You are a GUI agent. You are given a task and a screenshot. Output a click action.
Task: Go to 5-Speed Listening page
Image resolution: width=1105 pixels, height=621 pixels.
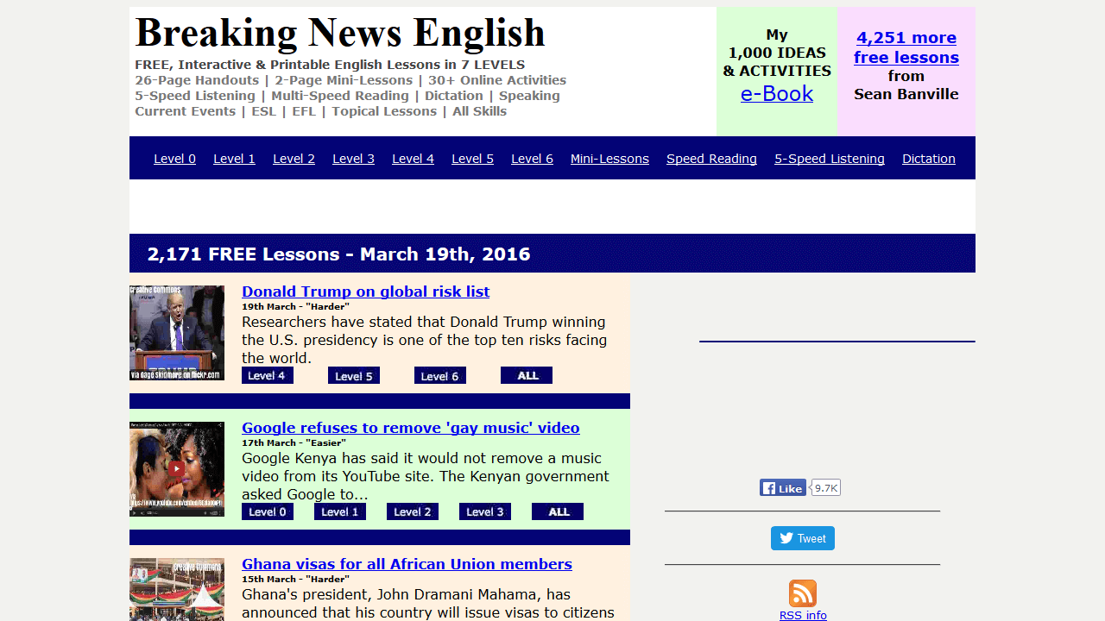830,159
